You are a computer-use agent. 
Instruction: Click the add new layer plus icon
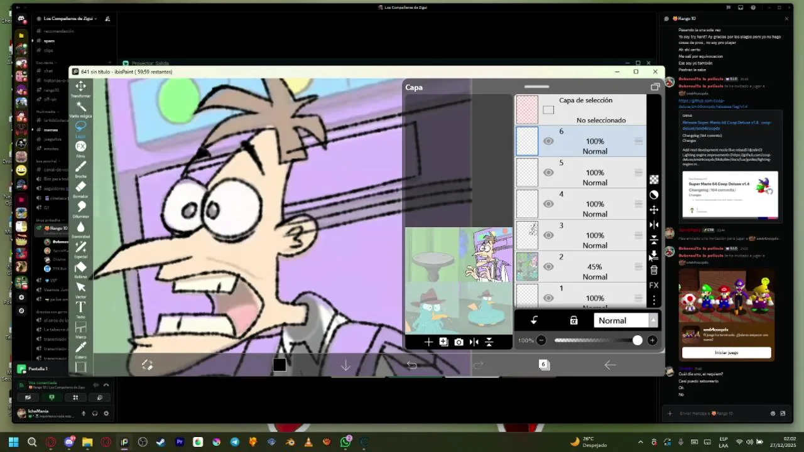click(x=428, y=342)
